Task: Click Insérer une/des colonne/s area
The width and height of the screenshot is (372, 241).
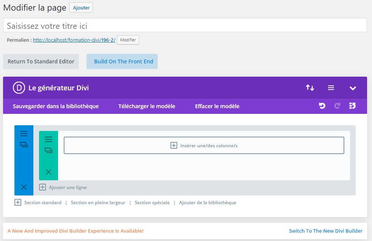Action: click(x=204, y=145)
